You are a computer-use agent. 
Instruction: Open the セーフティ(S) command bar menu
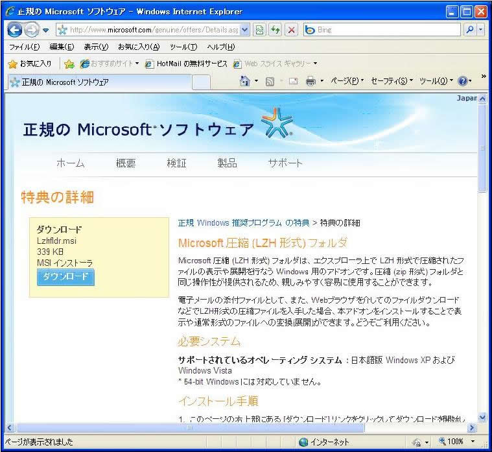392,81
